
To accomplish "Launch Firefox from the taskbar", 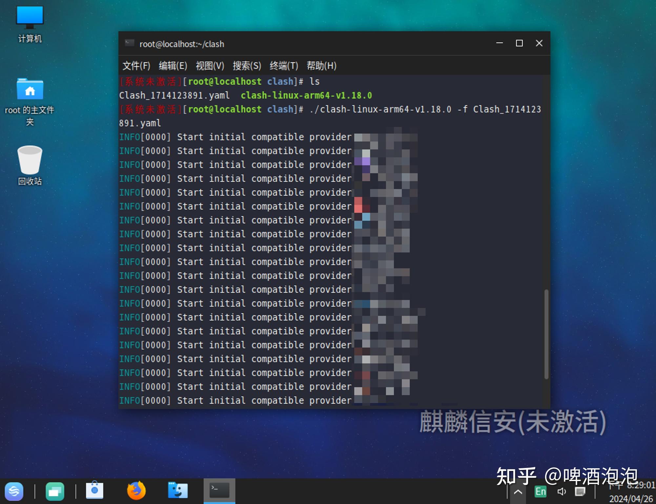I will (136, 491).
